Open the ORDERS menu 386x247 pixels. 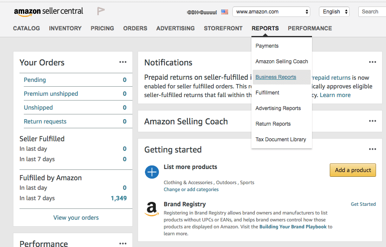point(135,28)
